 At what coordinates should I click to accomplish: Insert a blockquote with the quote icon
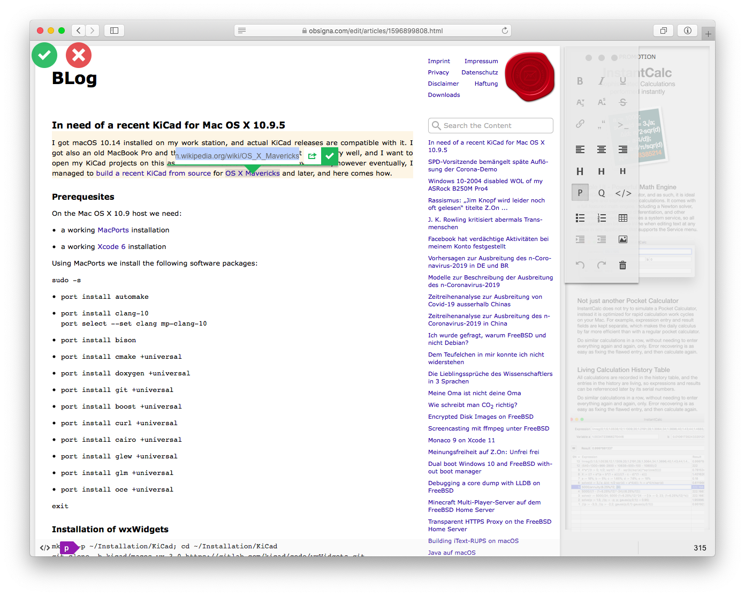tap(602, 124)
